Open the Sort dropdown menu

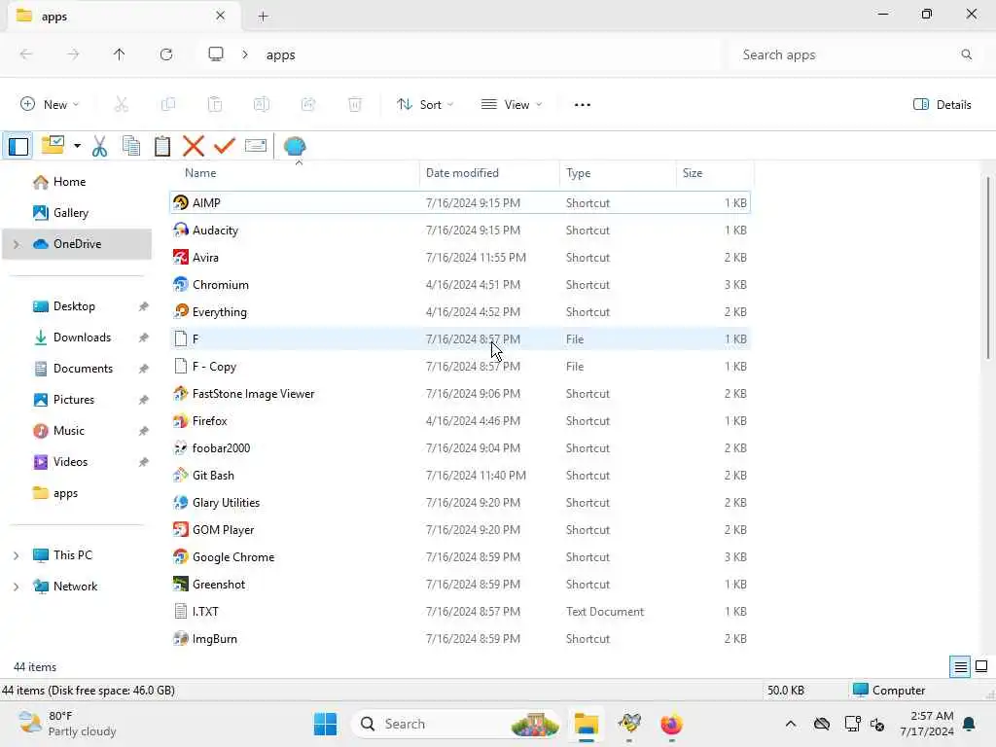pyautogui.click(x=425, y=105)
